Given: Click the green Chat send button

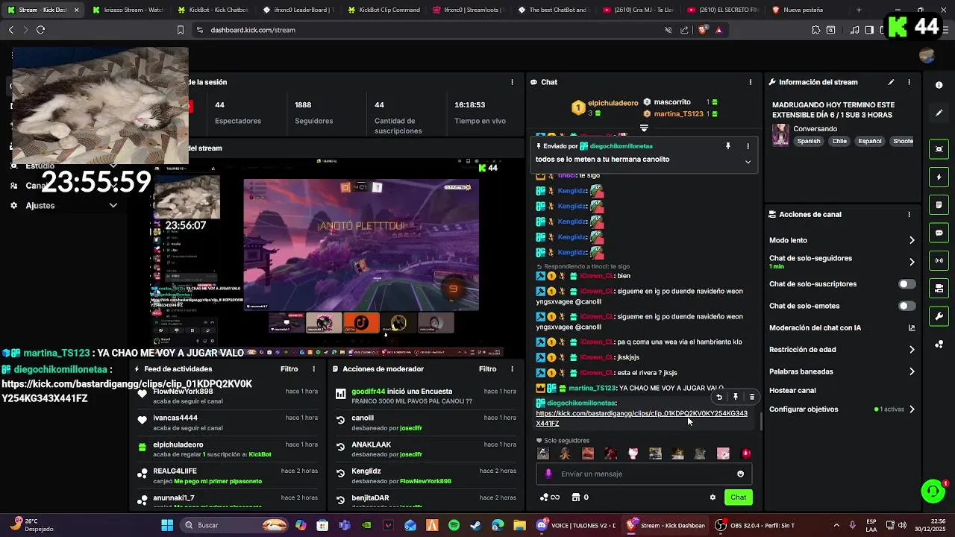Looking at the screenshot, I should point(738,497).
